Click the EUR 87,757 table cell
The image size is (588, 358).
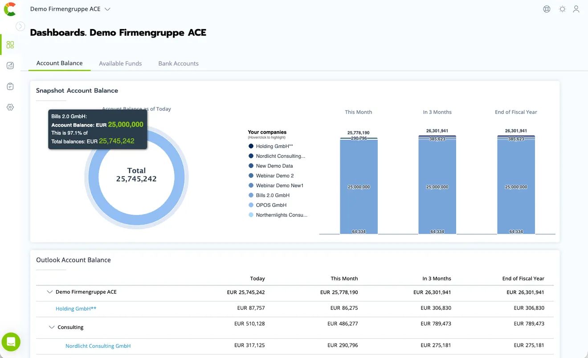(x=251, y=308)
